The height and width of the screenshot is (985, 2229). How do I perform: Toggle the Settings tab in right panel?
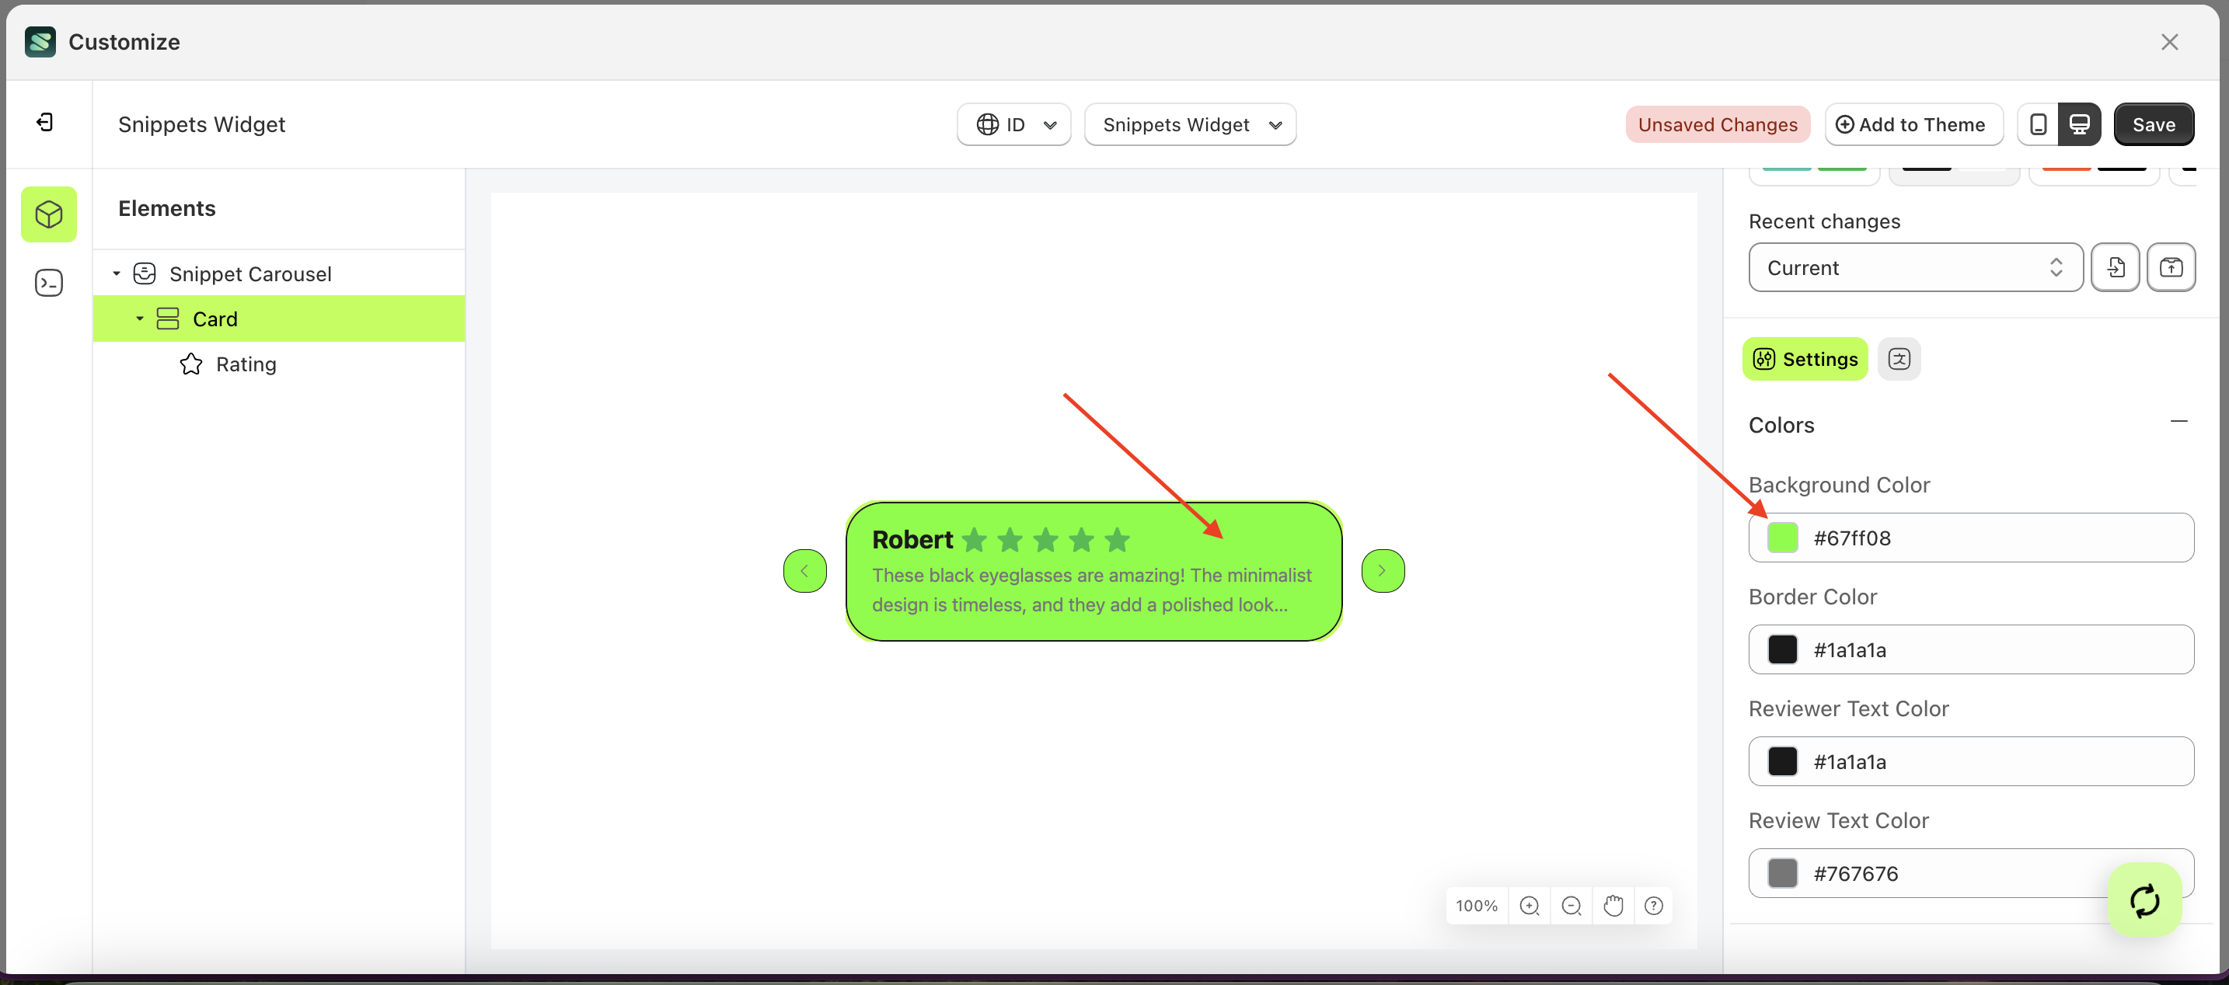(1805, 359)
